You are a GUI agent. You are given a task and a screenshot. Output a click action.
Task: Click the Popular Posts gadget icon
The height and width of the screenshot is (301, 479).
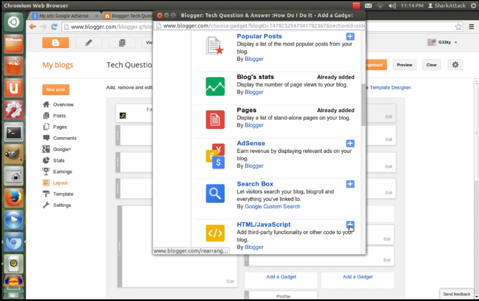pyautogui.click(x=215, y=46)
